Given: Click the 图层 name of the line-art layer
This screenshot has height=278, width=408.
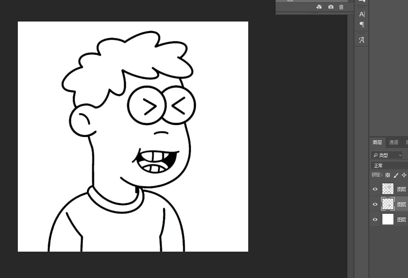Looking at the screenshot, I should (402, 189).
